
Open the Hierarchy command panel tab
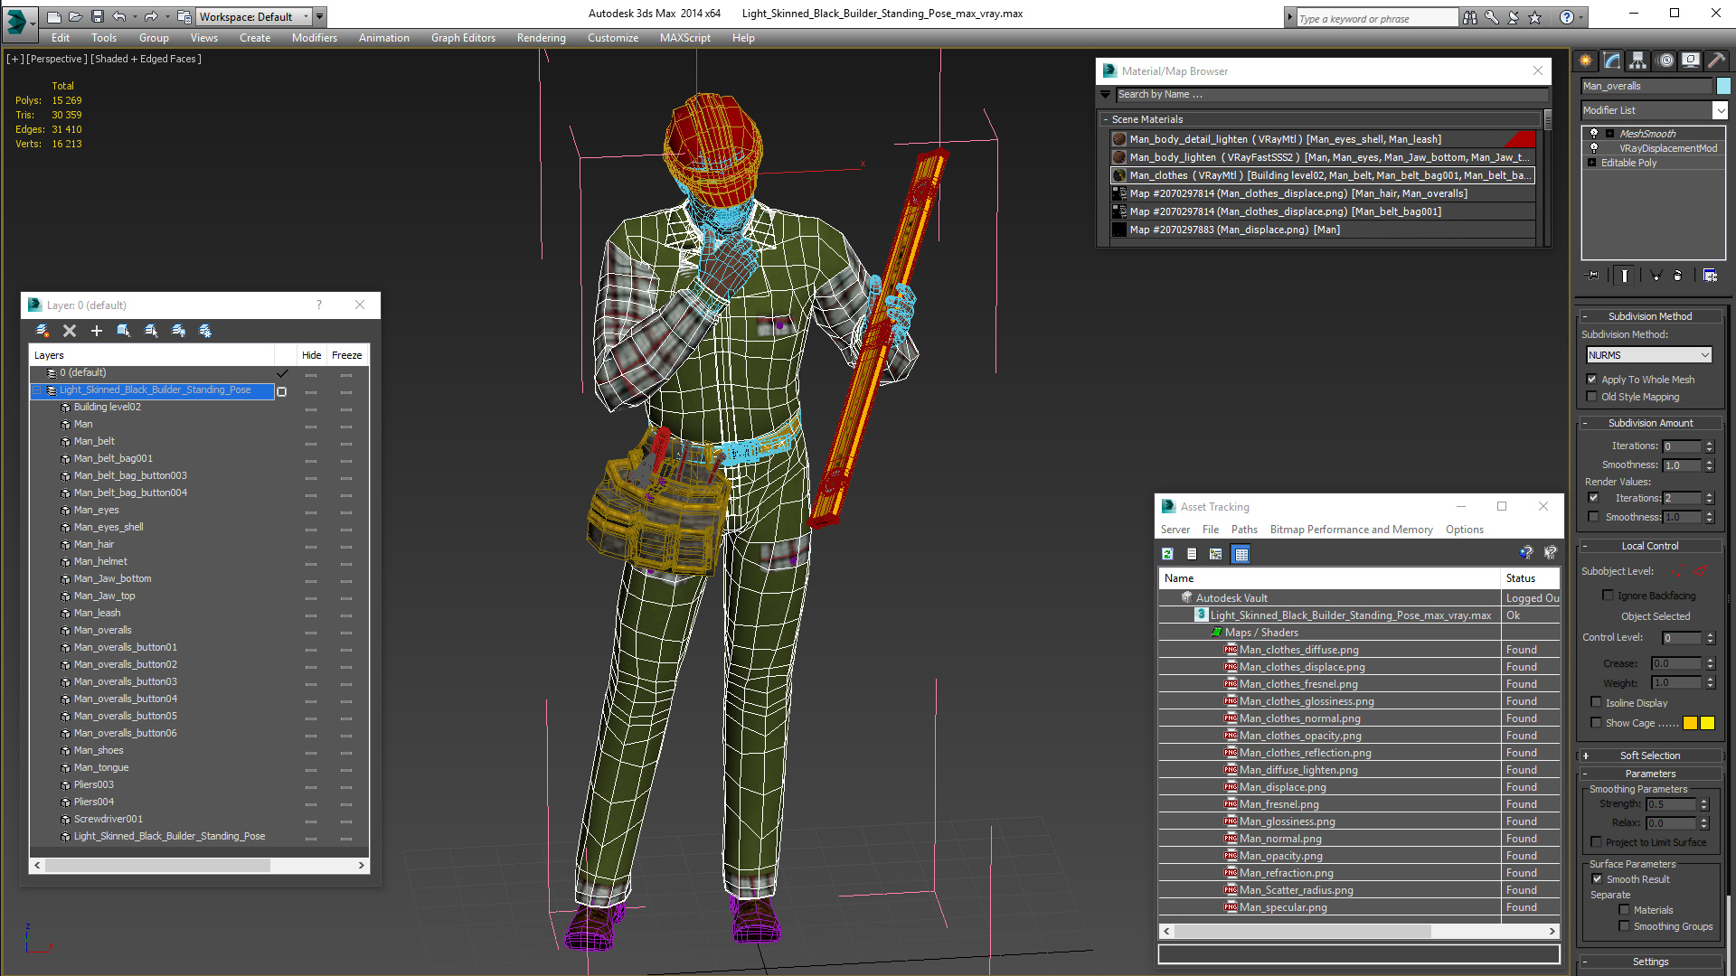tap(1637, 61)
